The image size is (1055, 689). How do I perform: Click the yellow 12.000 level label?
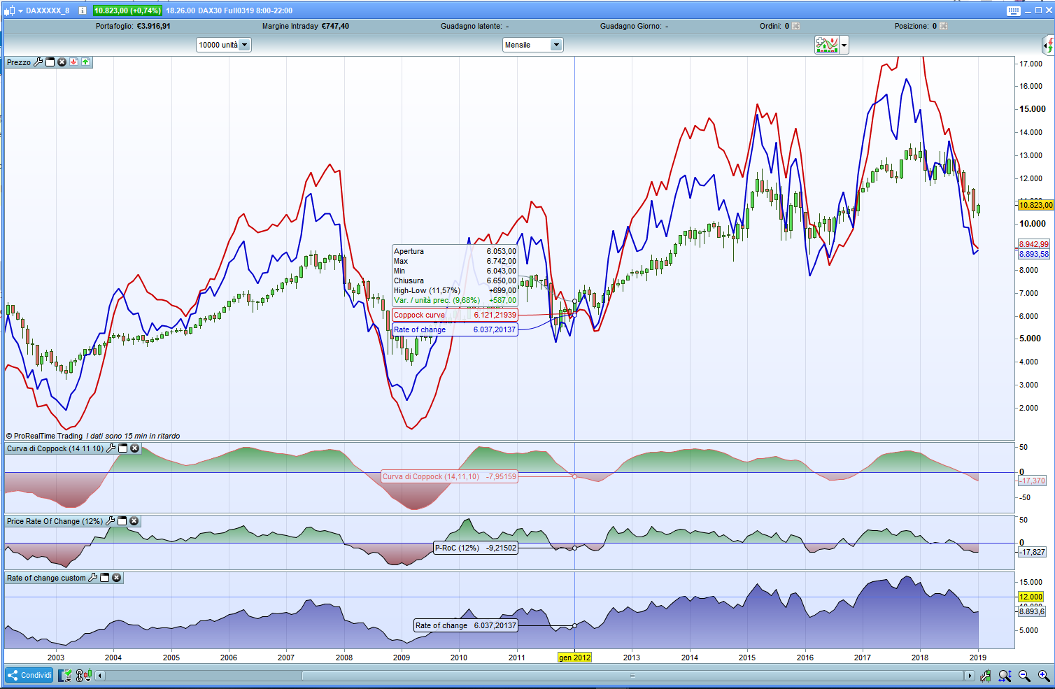pos(1031,597)
